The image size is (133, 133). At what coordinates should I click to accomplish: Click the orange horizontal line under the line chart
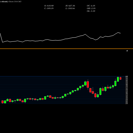pos(66,49)
